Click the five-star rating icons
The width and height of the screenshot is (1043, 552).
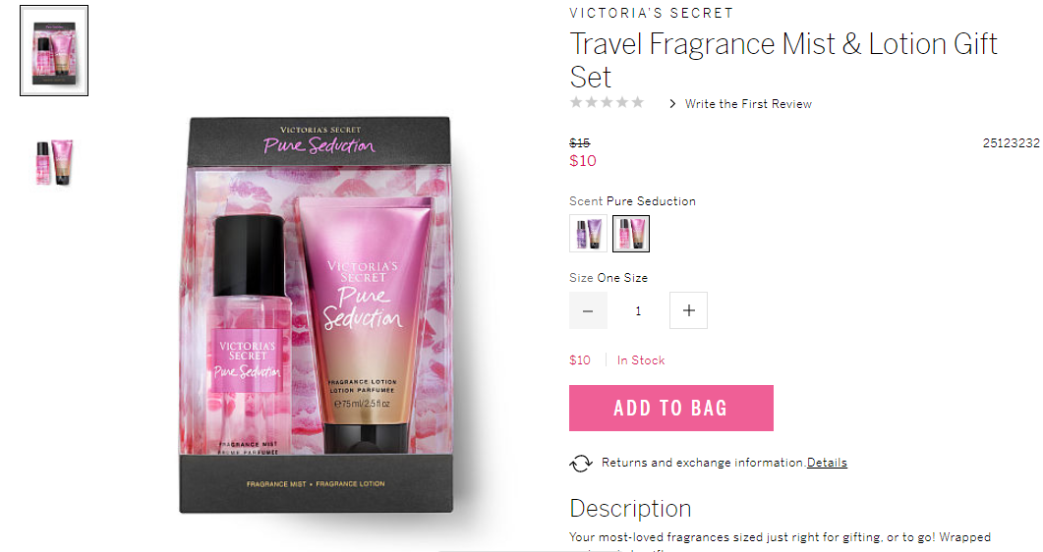click(607, 102)
